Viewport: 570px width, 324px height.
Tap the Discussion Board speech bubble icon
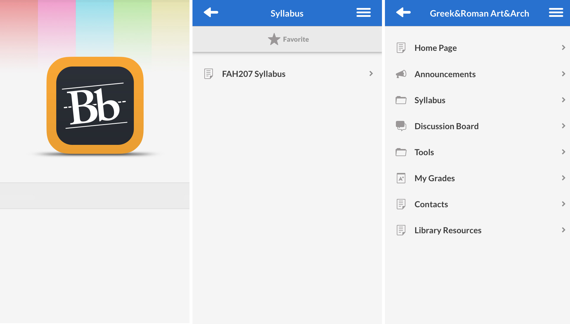(x=401, y=126)
